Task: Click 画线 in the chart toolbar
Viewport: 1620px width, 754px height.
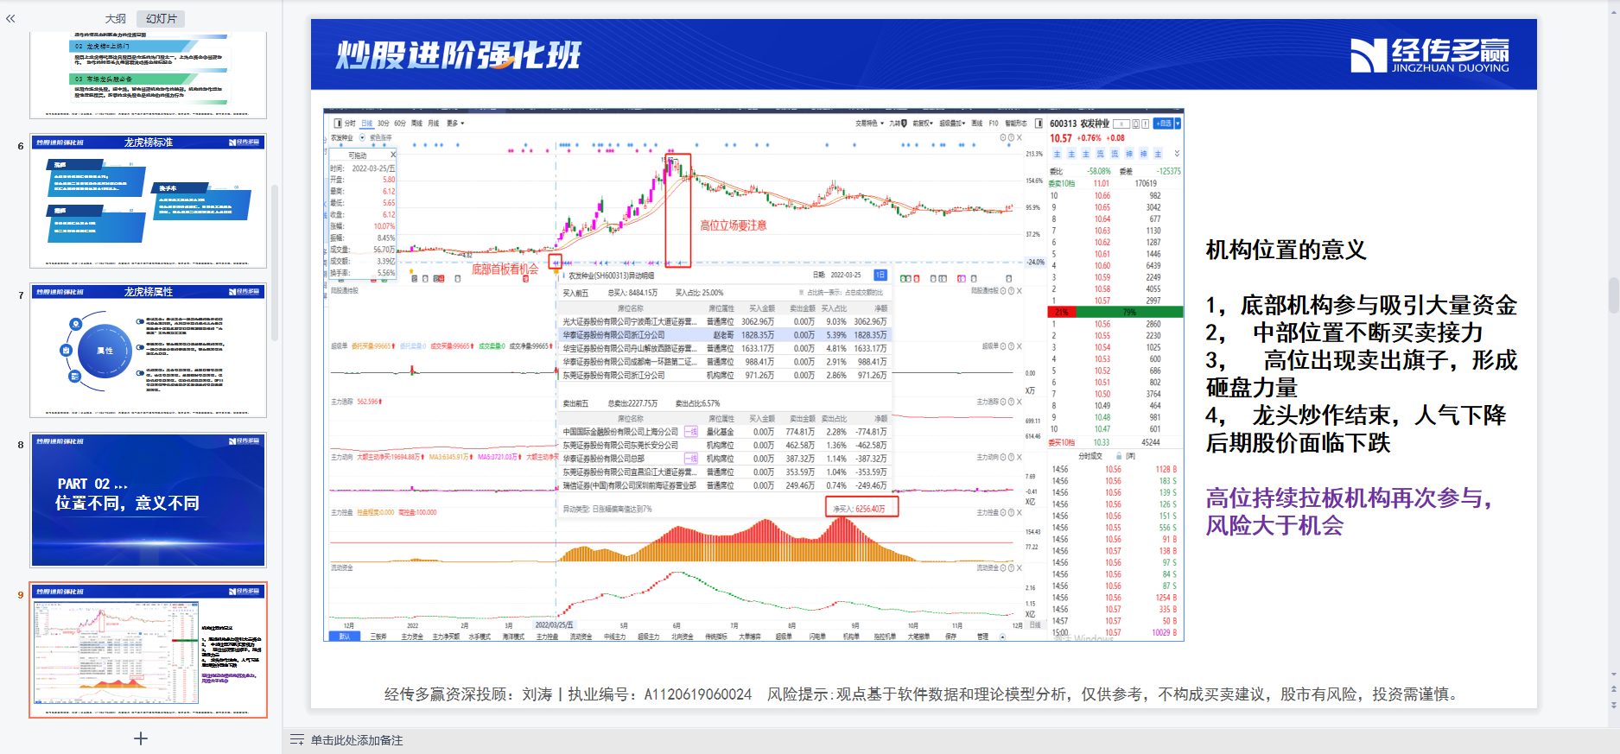Action: coord(977,124)
